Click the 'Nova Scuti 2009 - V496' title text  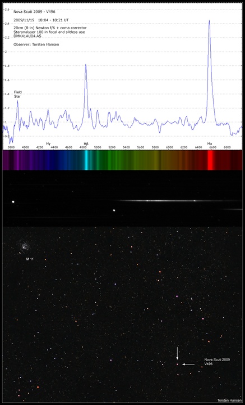point(34,12)
